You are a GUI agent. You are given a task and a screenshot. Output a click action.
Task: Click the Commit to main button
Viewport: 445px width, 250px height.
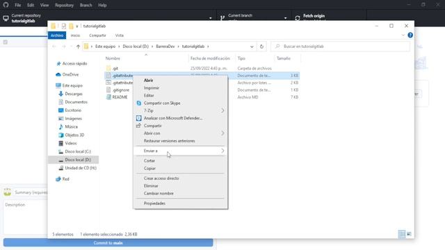[108, 243]
